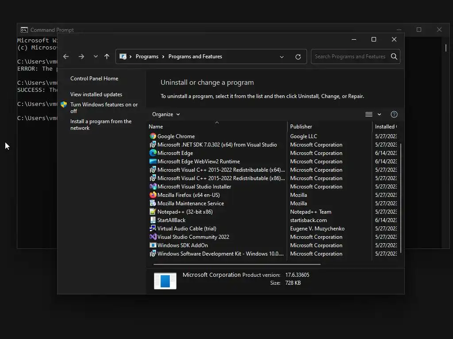Click the StartAllBack program icon

153,220
